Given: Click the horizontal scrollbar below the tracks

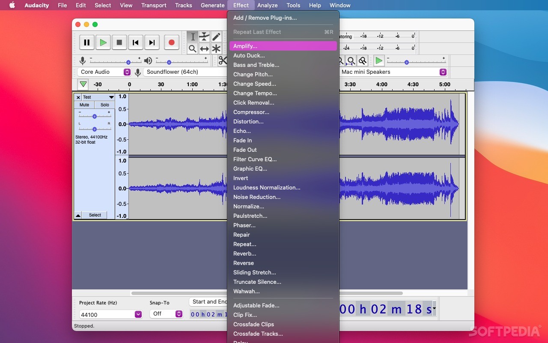Looking at the screenshot, I should 267,293.
